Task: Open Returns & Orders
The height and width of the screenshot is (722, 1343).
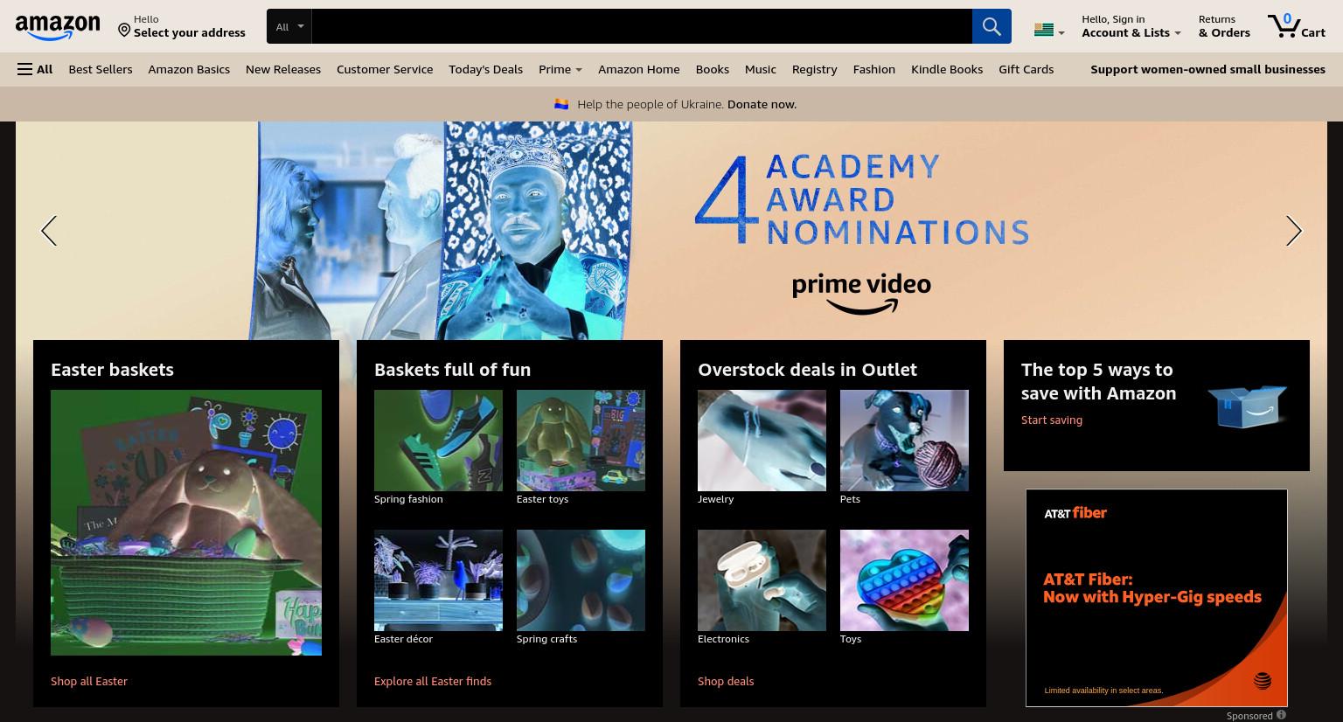Action: (x=1224, y=26)
